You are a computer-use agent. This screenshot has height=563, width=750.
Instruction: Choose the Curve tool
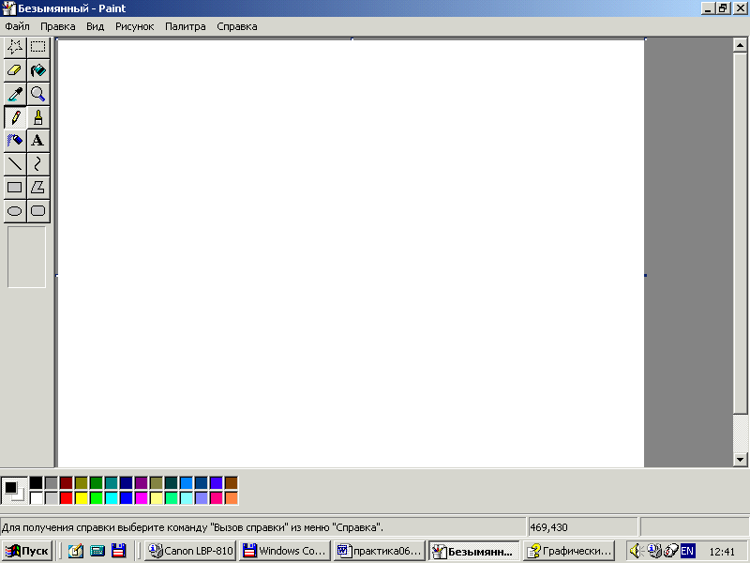(38, 164)
